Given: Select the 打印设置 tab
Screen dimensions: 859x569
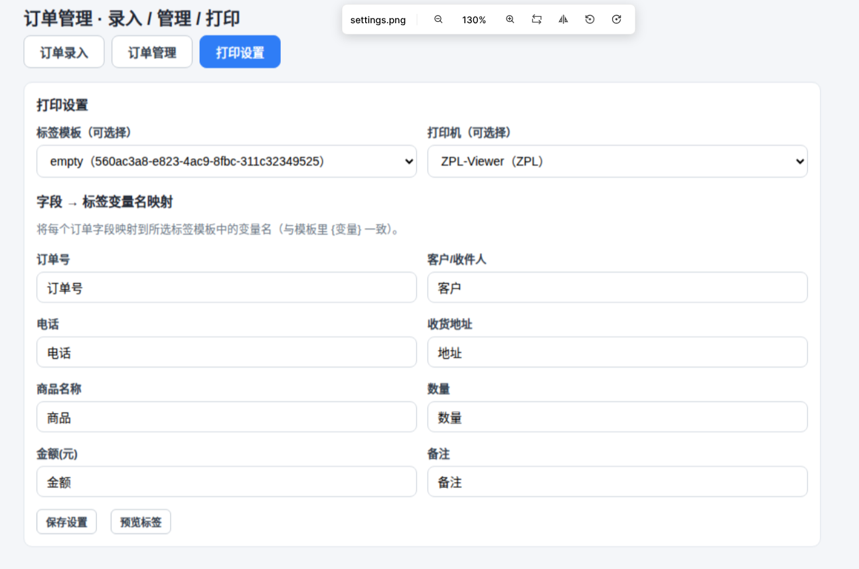Looking at the screenshot, I should 240,52.
